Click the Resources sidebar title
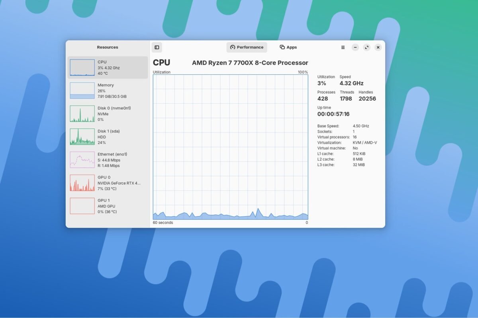Viewport: 478px width, 318px height. (x=108, y=47)
